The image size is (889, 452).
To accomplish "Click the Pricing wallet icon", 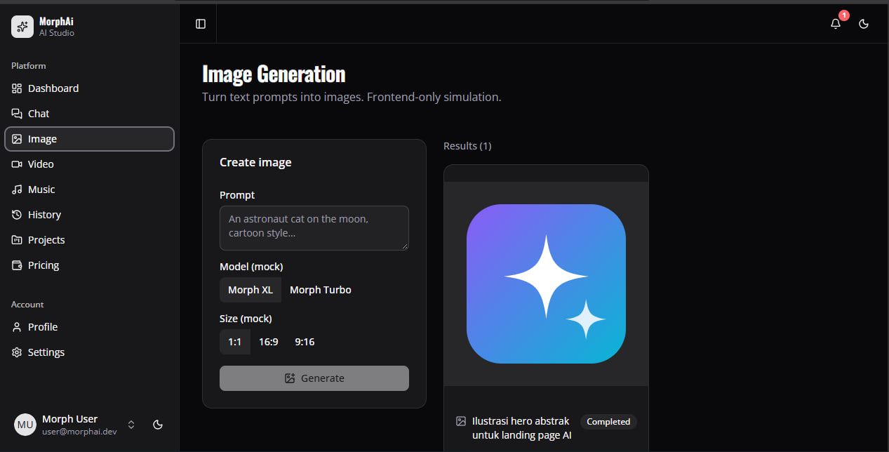I will click(17, 265).
